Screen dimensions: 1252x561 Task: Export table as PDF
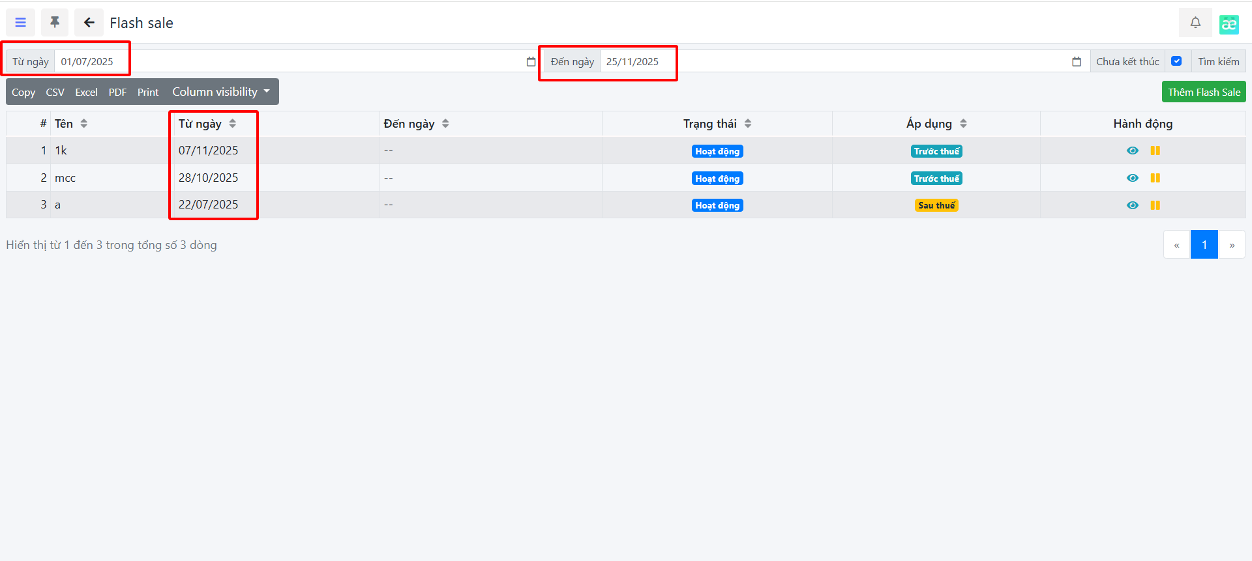tap(117, 93)
